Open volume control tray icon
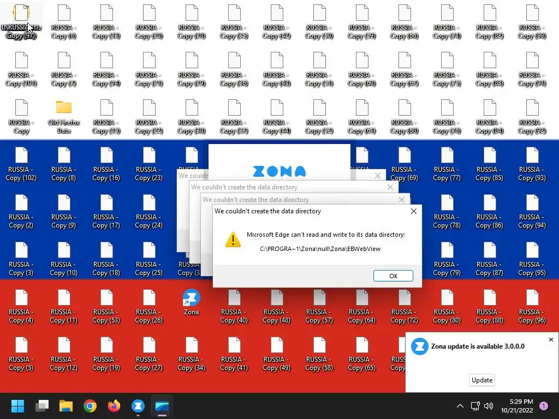559x419 pixels. pyautogui.click(x=489, y=406)
